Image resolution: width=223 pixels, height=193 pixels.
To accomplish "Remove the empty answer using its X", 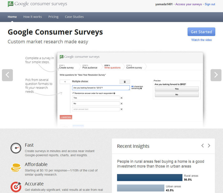I will pos(121,109).
